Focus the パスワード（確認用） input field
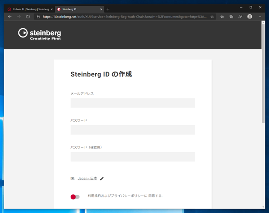Viewport: 269px width, 213px height. tap(133, 157)
